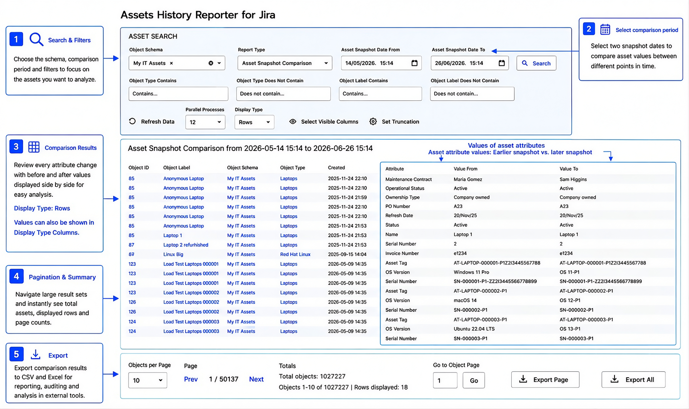Click the Ubuntu 22.04 LTS value
This screenshot has height=409, width=689.
474,329
